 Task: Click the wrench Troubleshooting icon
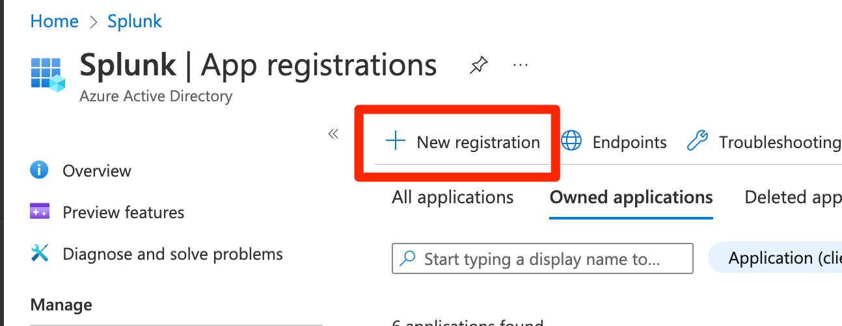[698, 142]
